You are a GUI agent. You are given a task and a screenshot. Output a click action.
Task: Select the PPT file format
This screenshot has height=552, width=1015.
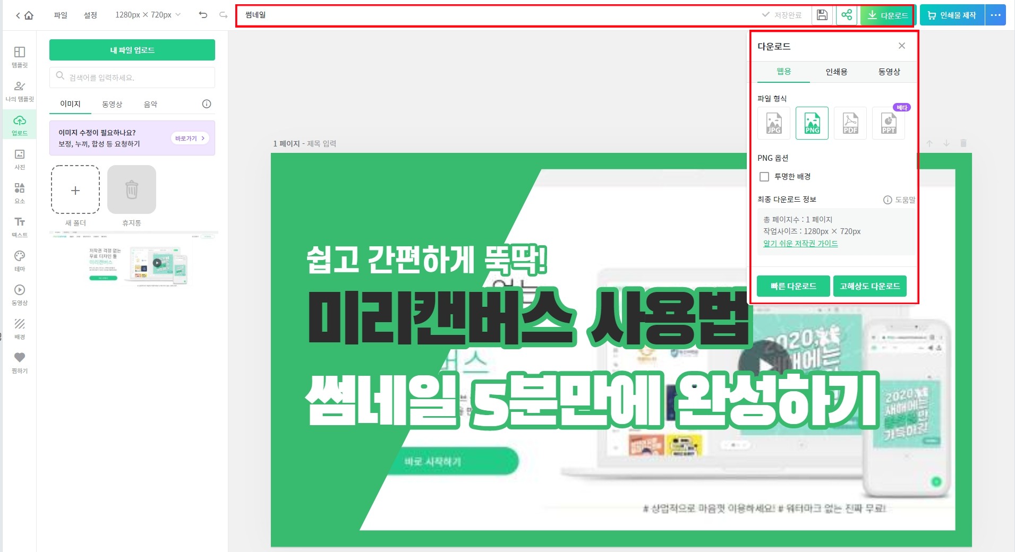888,123
